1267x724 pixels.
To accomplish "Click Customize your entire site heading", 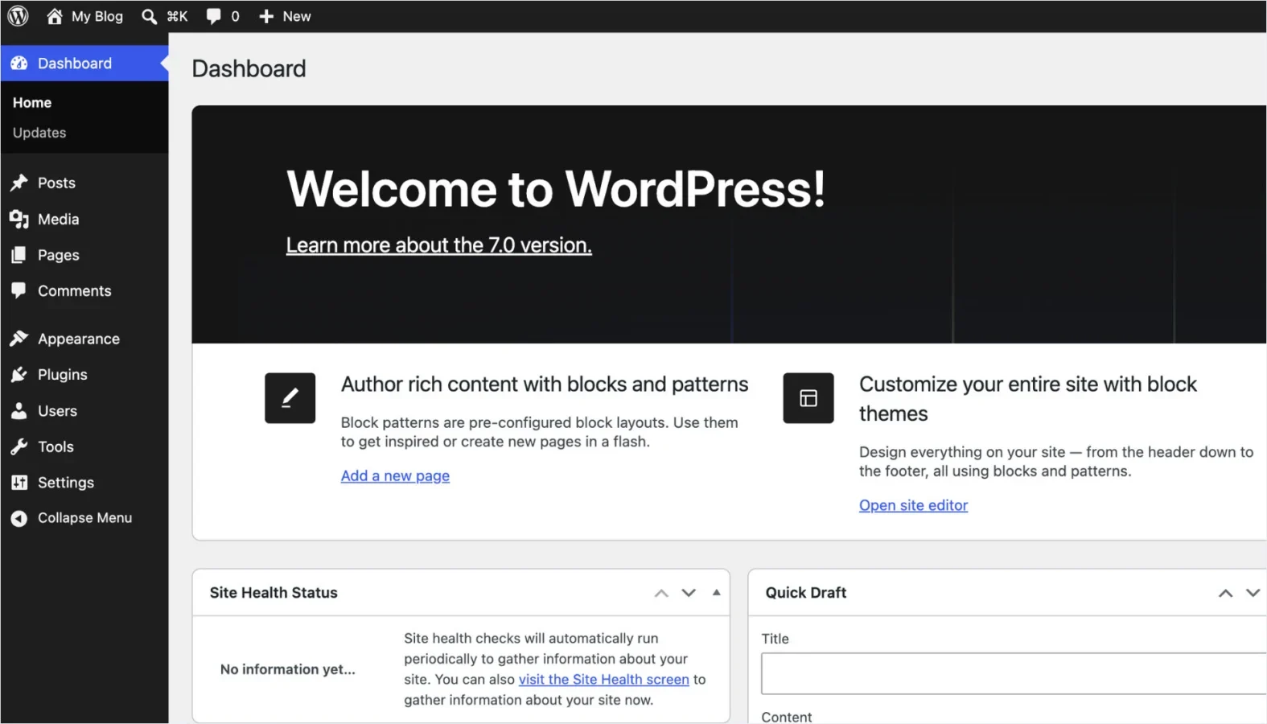I will (x=1028, y=399).
